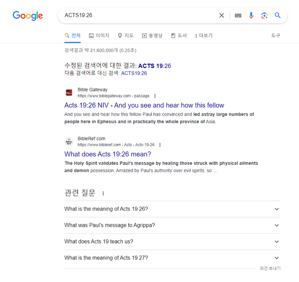Switch to the 이미지 tab
Screen dimensions: 299x282
99,36
